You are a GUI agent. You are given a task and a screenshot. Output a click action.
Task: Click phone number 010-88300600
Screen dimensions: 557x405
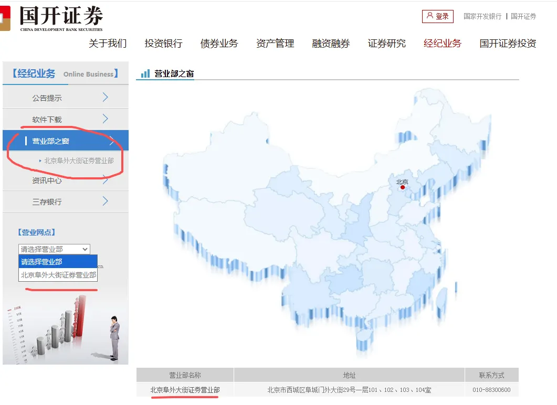tap(491, 390)
